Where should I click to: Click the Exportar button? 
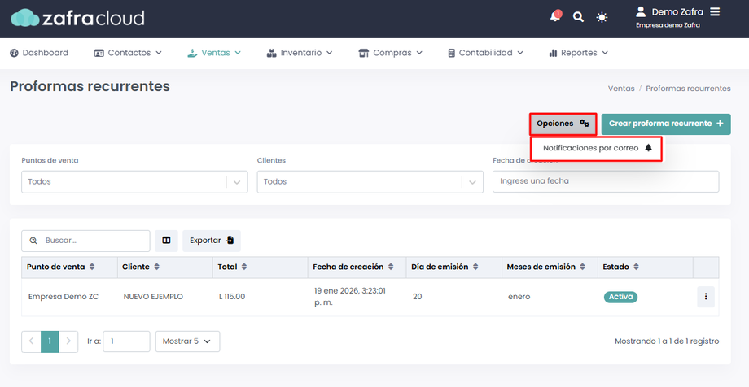[x=212, y=241]
